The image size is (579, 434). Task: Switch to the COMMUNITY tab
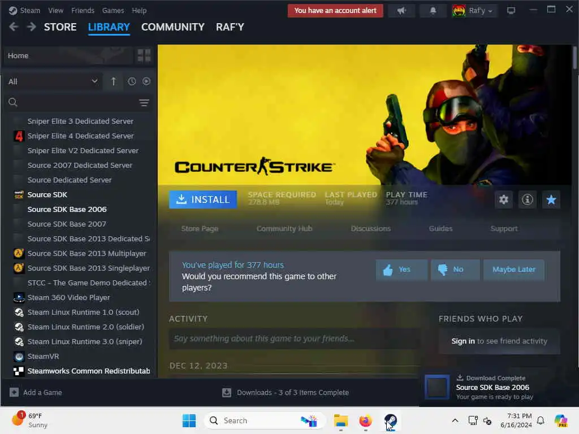click(173, 27)
